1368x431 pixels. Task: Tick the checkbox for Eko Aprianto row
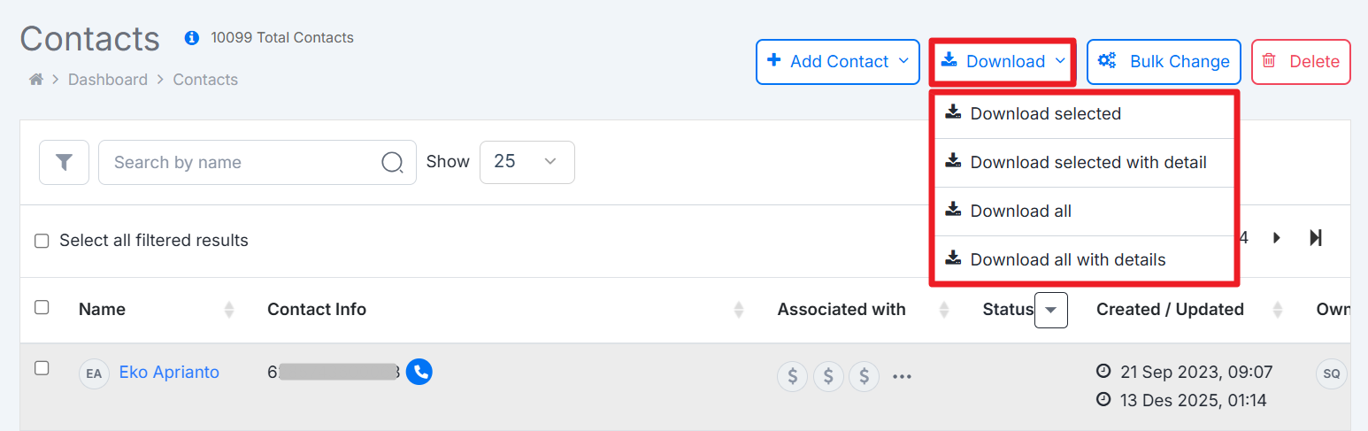pyautogui.click(x=42, y=368)
